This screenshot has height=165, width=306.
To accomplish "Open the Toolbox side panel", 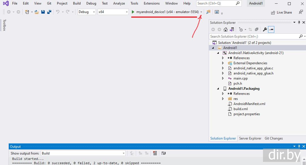I will pos(4,25).
